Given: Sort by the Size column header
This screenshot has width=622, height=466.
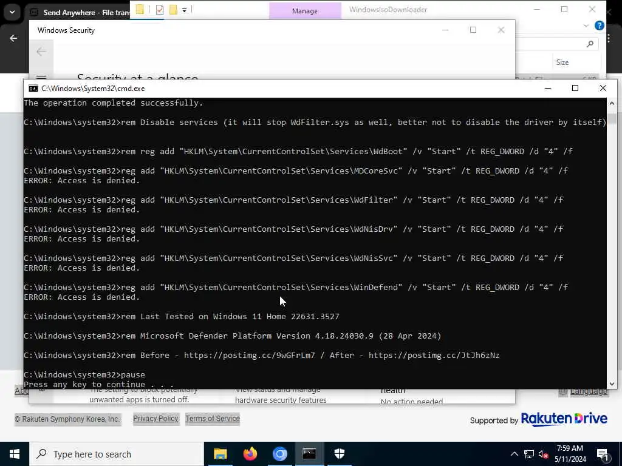Looking at the screenshot, I should tap(562, 62).
